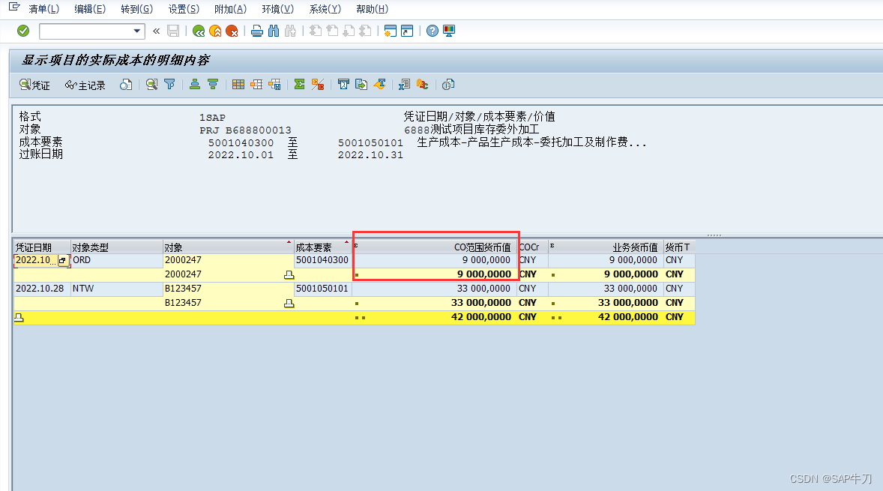Image resolution: width=883 pixels, height=491 pixels.
Task: Click the Generate Shortcut icon
Action: point(406,31)
